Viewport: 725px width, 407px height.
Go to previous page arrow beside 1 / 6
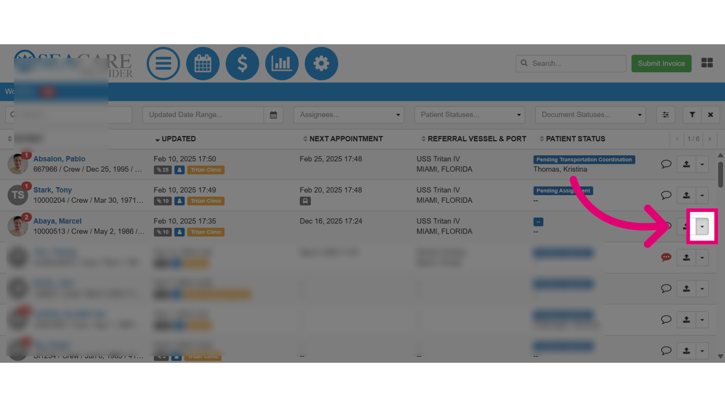coord(677,139)
